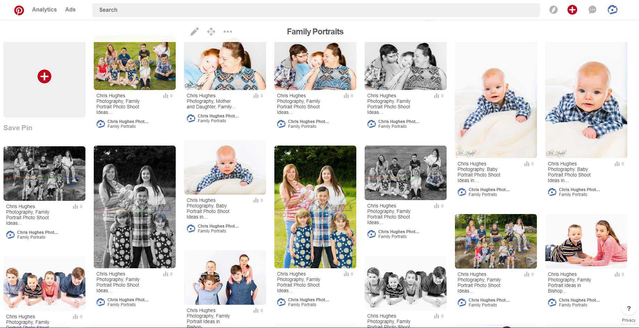Select the move pins arrows icon
The image size is (639, 328).
pos(211,32)
